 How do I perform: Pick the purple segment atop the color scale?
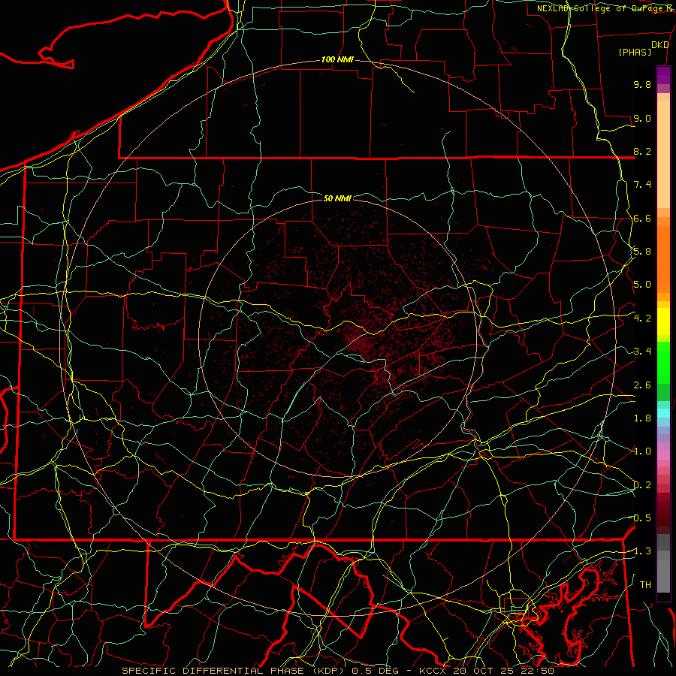(x=663, y=75)
